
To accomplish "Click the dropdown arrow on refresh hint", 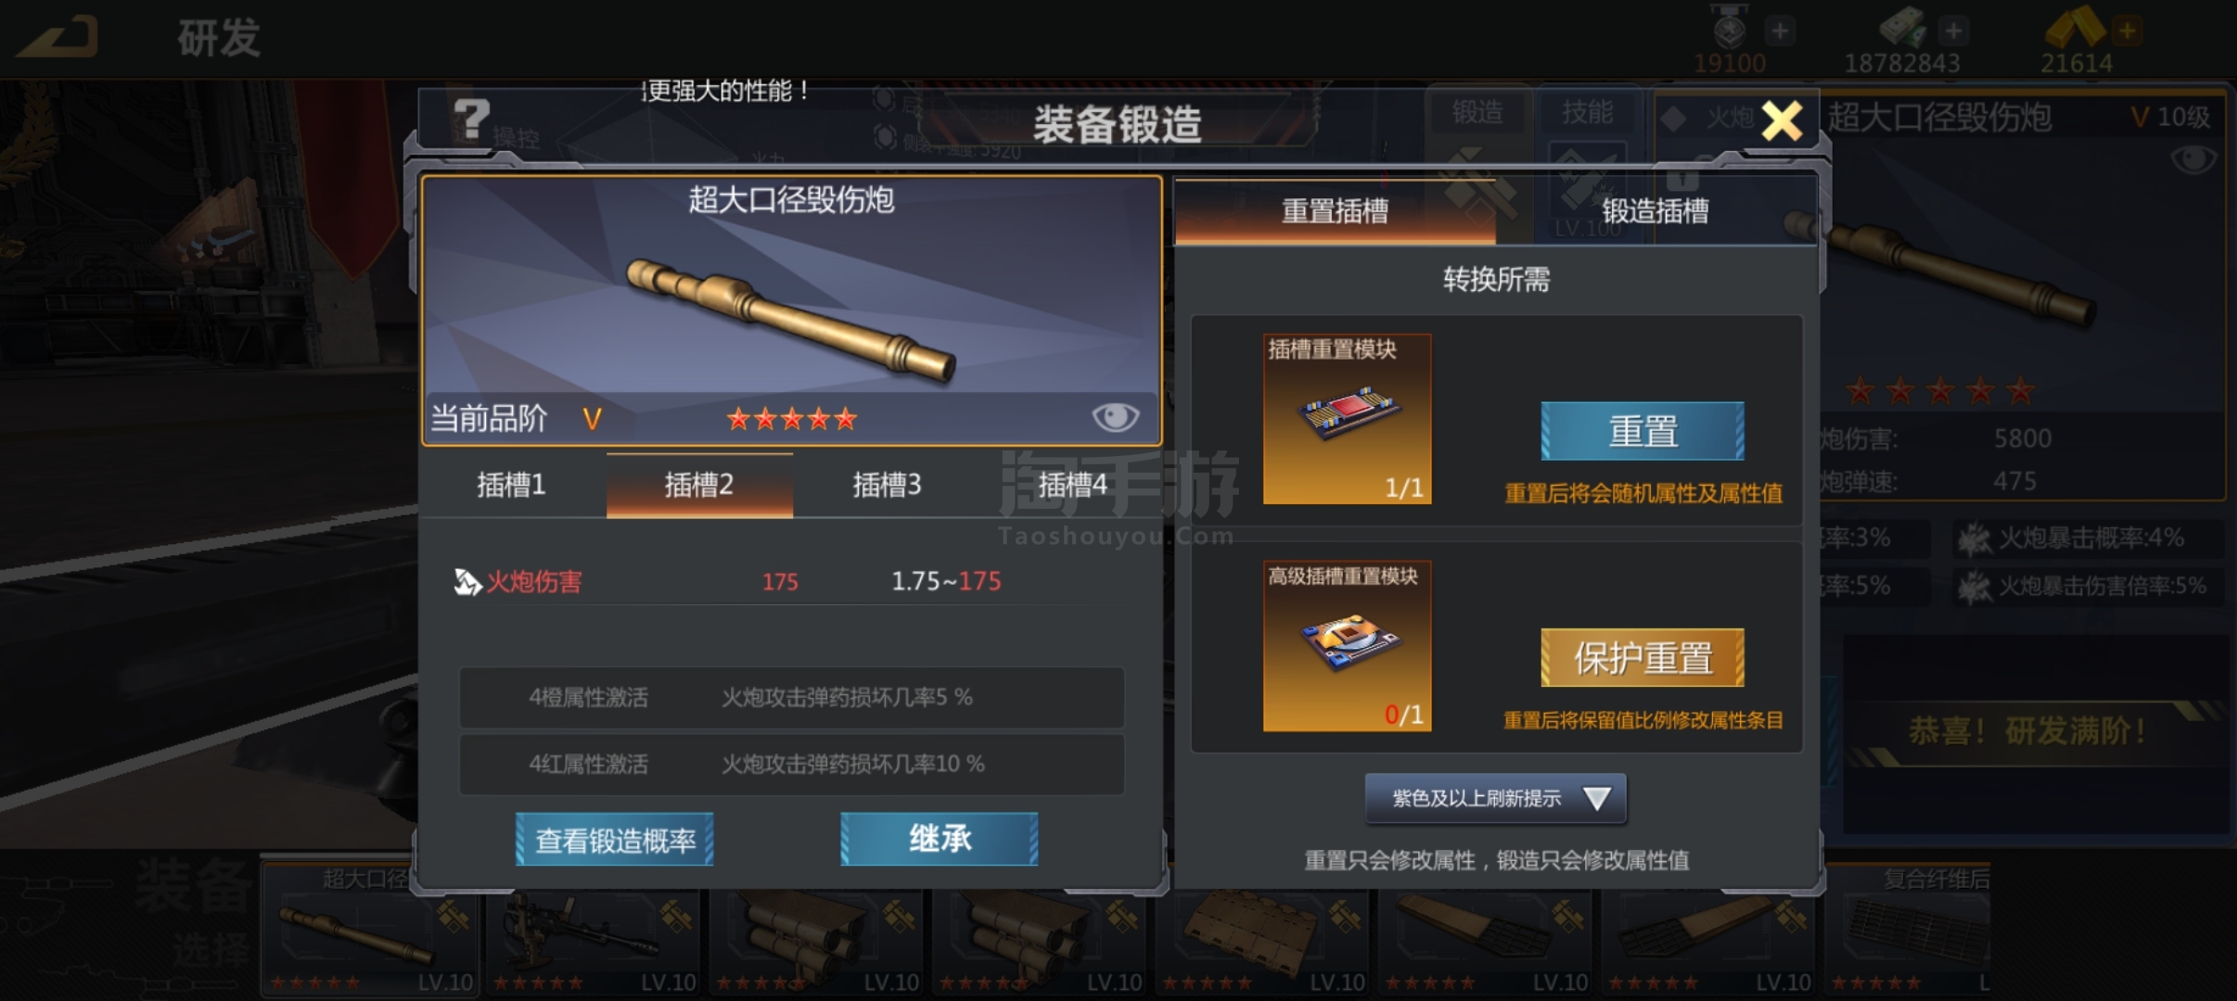I will 1596,798.
